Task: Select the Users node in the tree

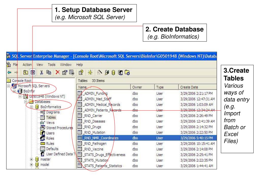Action: 50,133
